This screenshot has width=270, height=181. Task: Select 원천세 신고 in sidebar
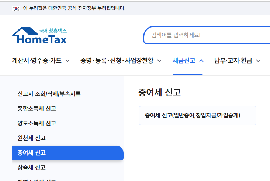(x=31, y=138)
